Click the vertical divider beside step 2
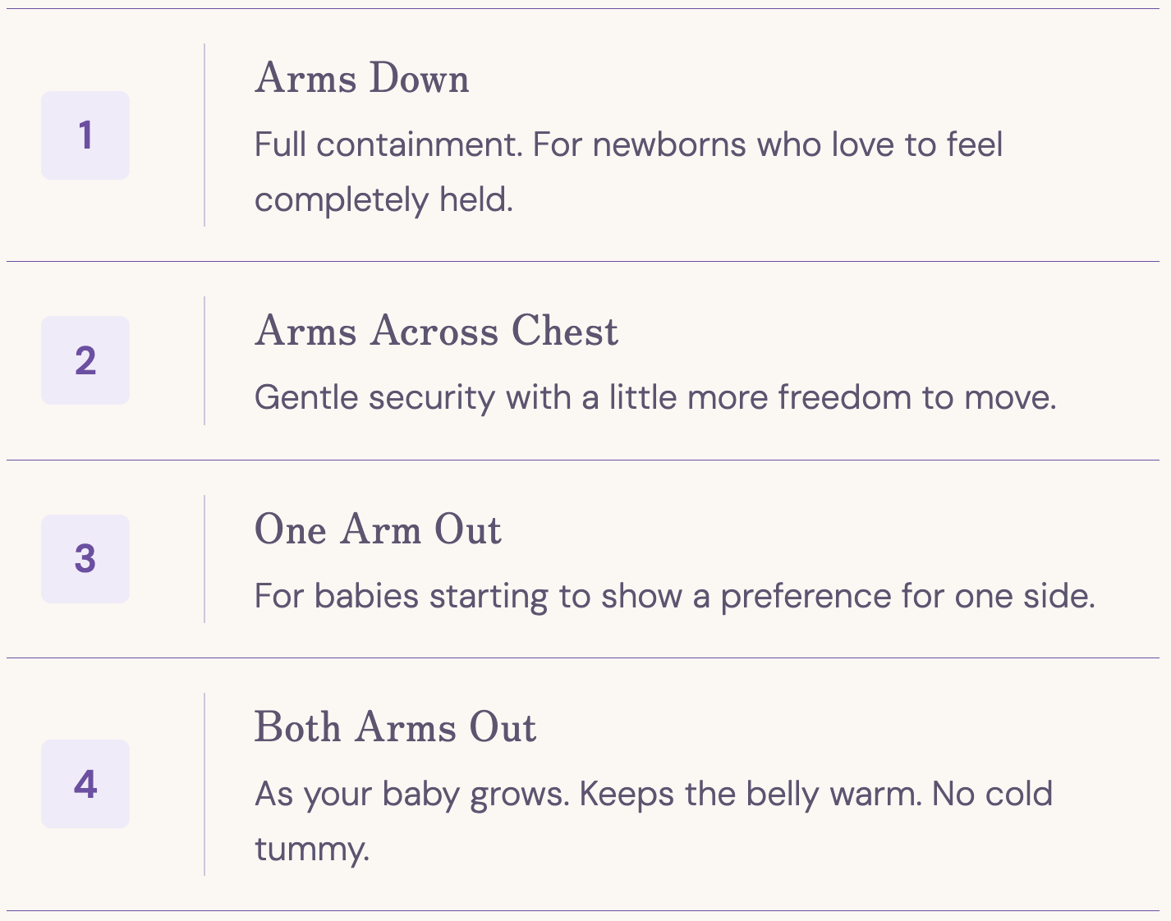The image size is (1171, 921). (204, 360)
